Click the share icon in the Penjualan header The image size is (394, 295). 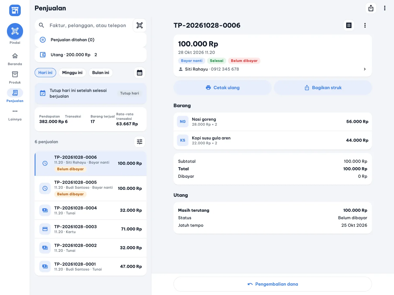pyautogui.click(x=371, y=8)
